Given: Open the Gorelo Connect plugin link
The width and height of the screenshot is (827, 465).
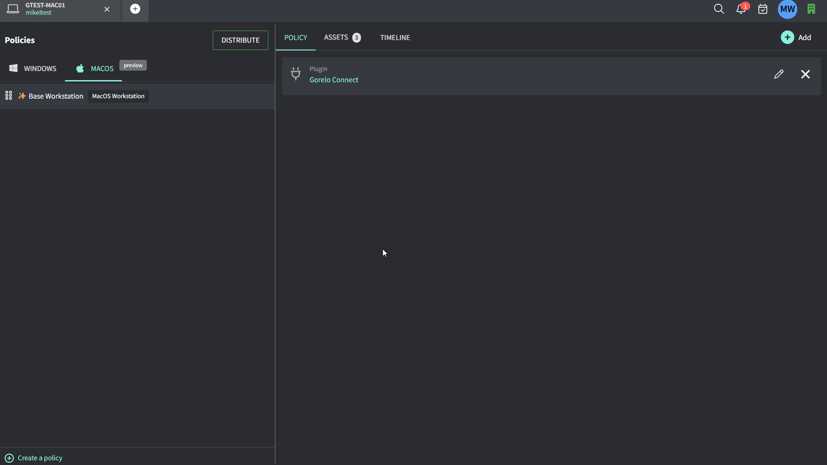Looking at the screenshot, I should point(334,80).
